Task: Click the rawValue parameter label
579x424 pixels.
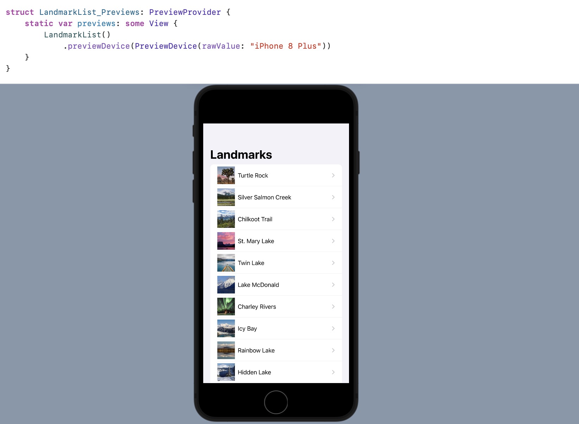Action: 221,46
